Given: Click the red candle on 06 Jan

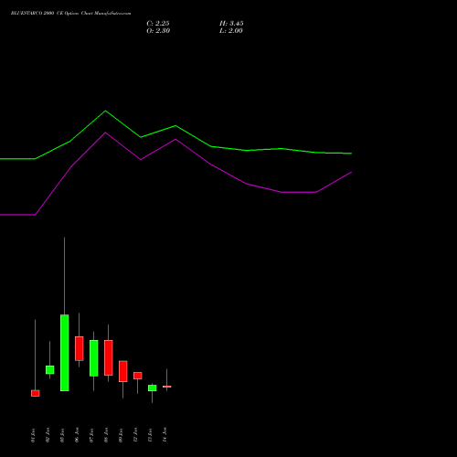Looking at the screenshot, I should click(x=80, y=348).
